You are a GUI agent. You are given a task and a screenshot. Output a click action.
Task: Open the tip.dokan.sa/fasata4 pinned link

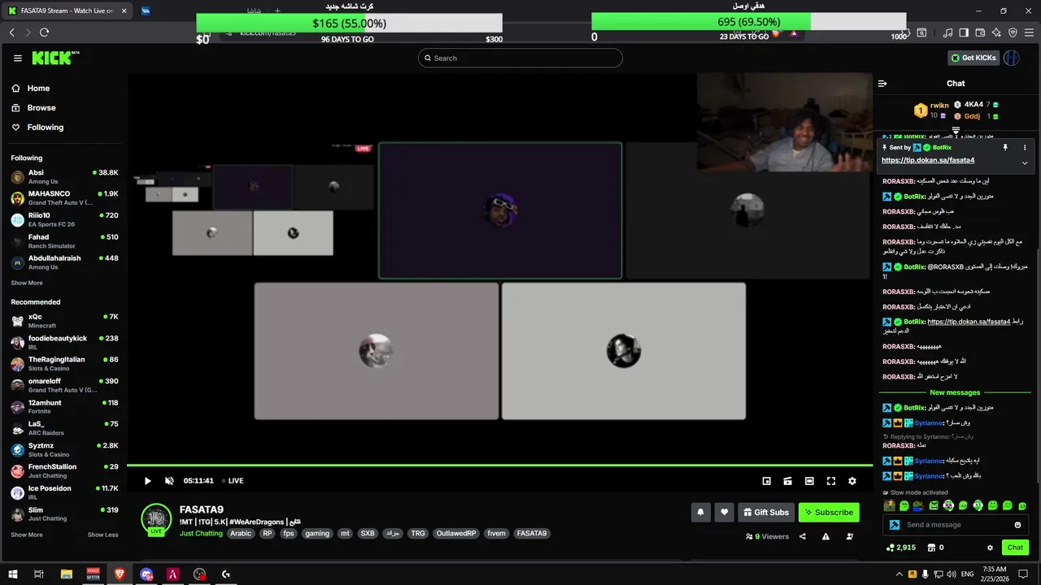tap(928, 160)
